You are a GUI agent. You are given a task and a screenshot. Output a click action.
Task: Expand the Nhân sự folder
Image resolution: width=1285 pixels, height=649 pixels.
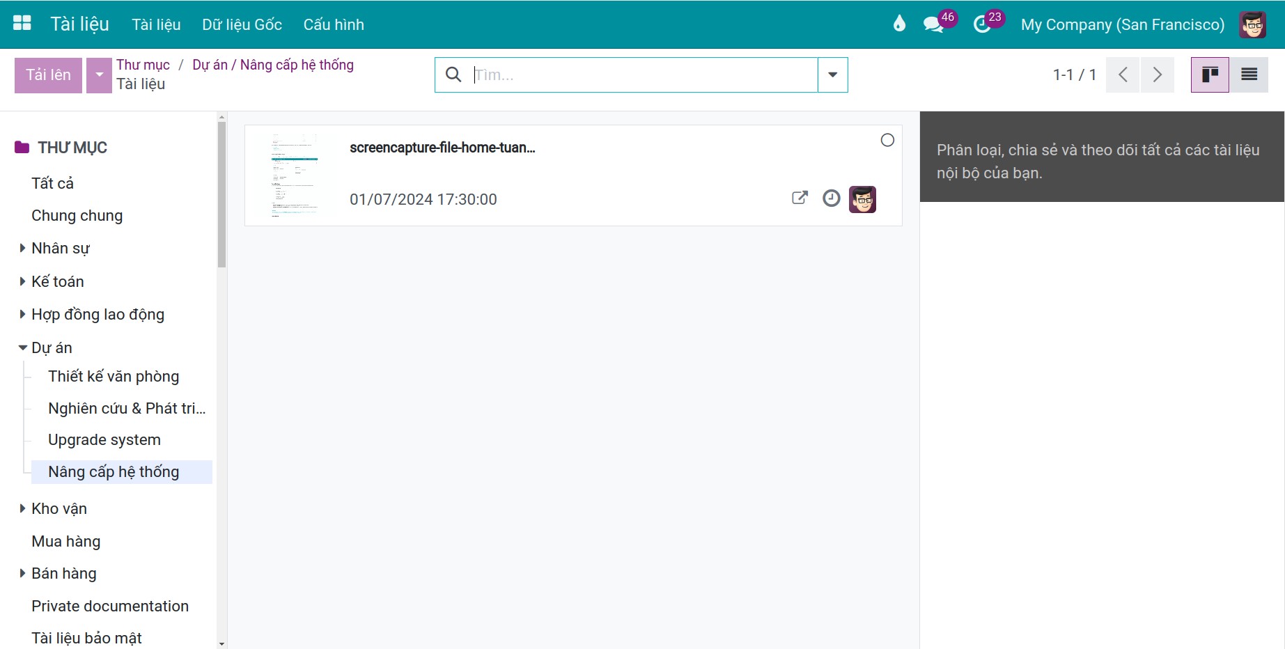[22, 248]
